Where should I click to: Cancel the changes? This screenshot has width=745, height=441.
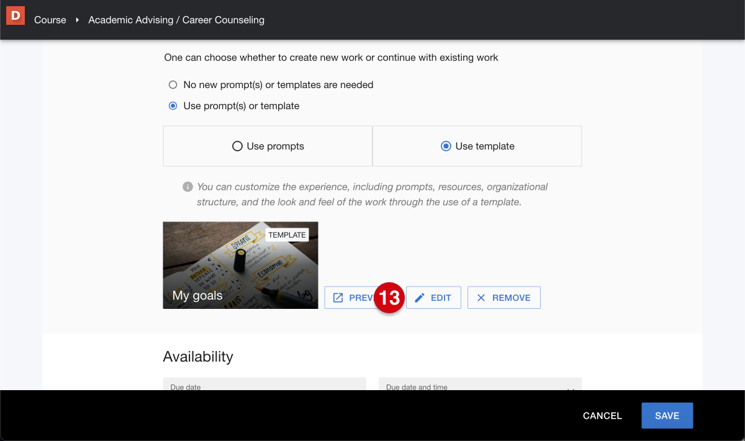point(602,416)
